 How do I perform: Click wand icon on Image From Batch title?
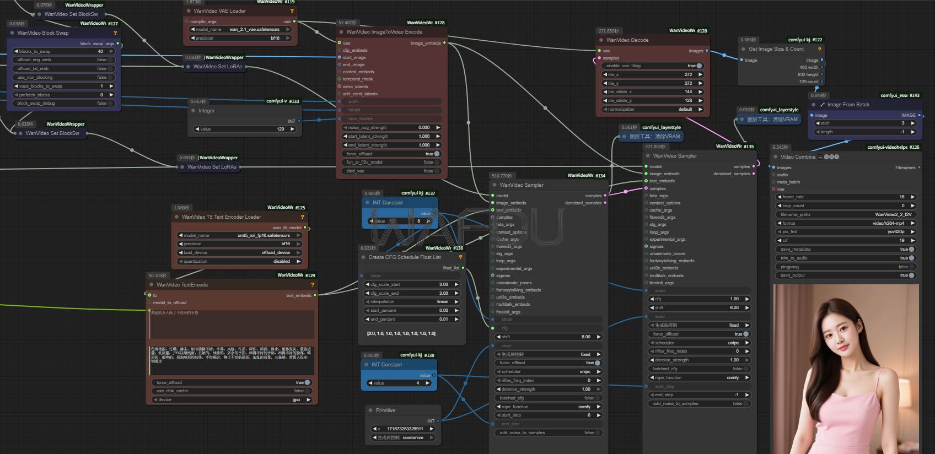pyautogui.click(x=823, y=105)
